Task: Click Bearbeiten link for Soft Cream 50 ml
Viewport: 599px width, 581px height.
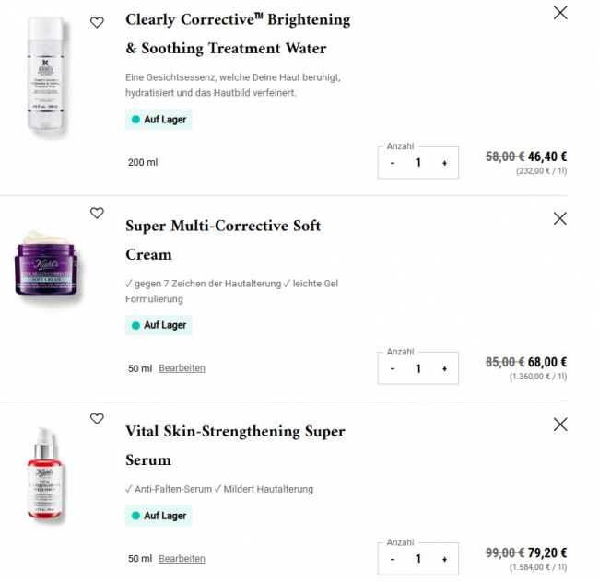Action: 182,368
